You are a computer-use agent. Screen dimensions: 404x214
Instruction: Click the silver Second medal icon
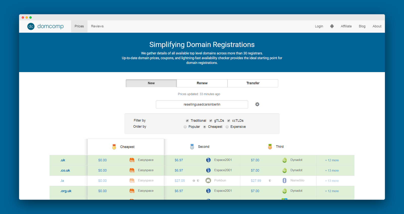tap(192, 147)
